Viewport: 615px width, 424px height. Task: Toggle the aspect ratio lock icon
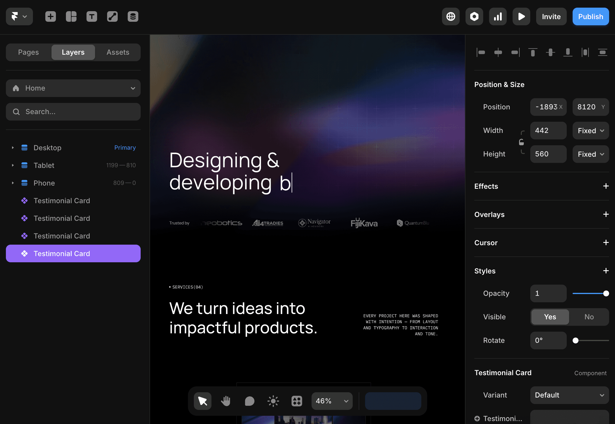pyautogui.click(x=521, y=142)
